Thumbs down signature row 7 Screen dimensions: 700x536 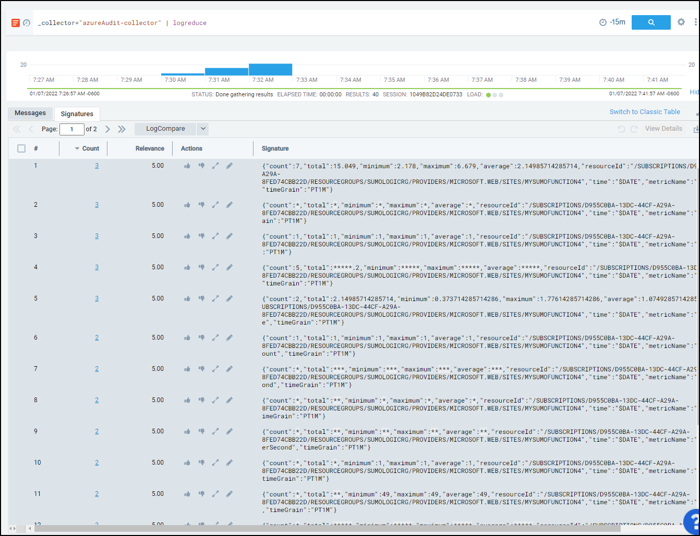tap(201, 369)
